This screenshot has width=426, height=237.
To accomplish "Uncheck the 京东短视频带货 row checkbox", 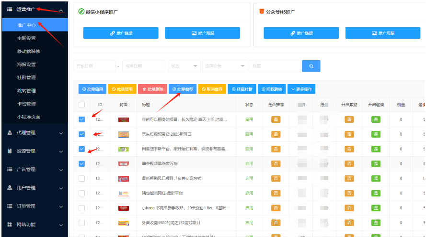I will [81, 134].
